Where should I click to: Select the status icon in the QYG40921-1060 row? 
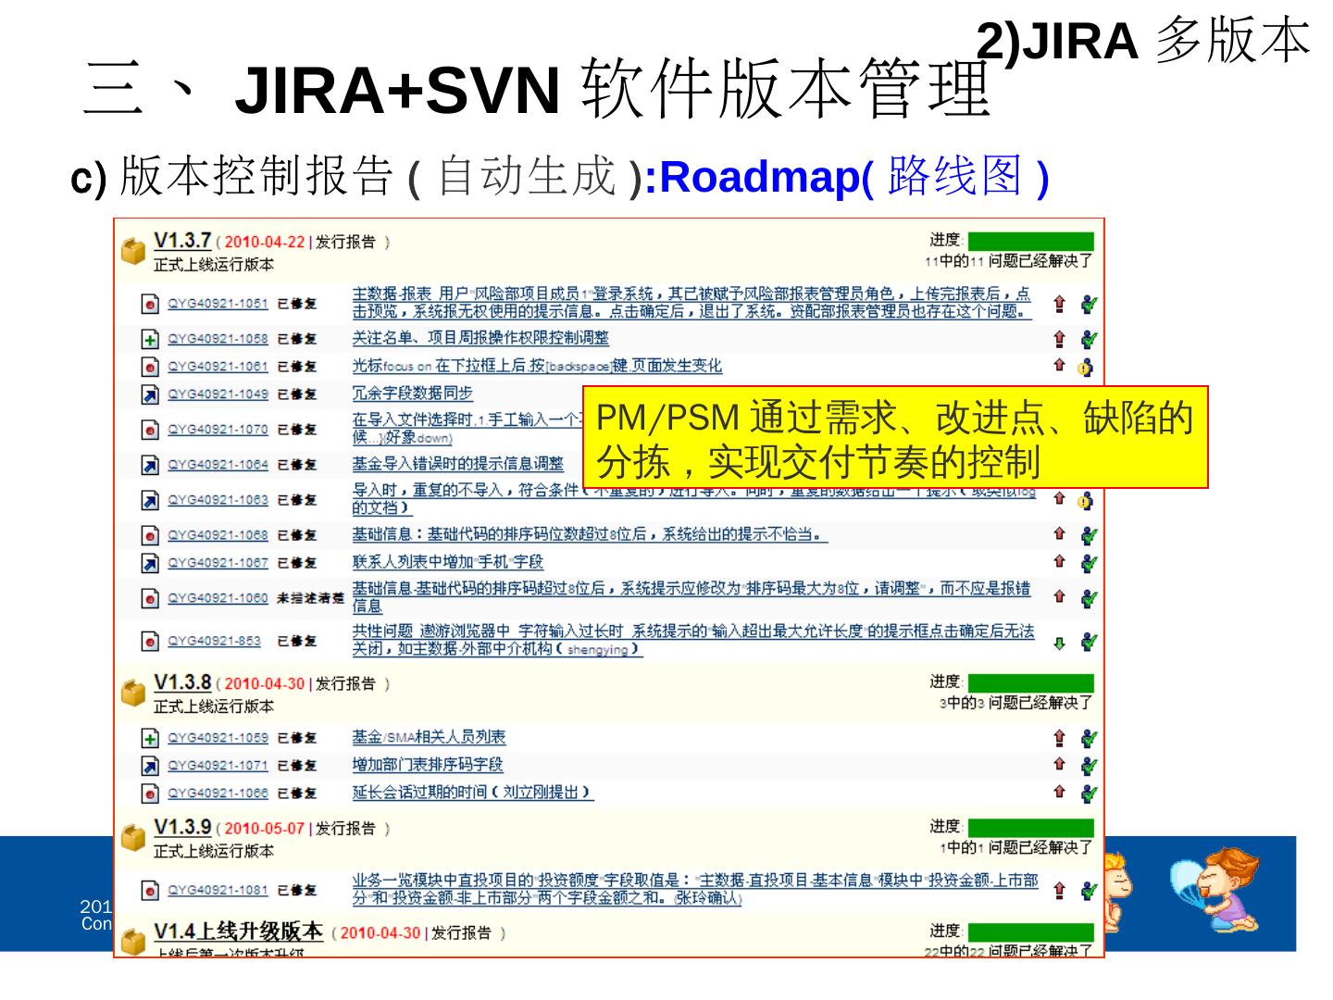click(x=1089, y=598)
